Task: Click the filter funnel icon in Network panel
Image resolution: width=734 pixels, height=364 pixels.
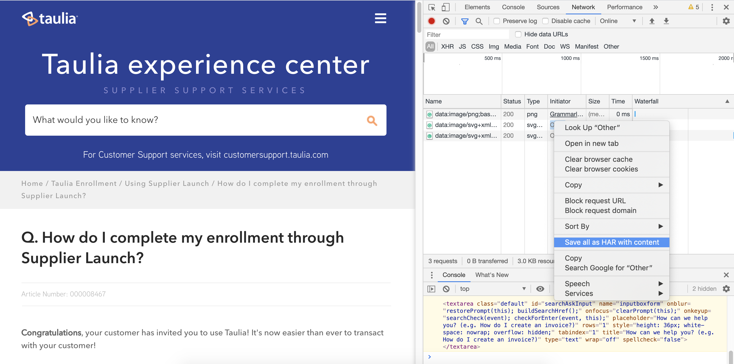Action: [464, 21]
